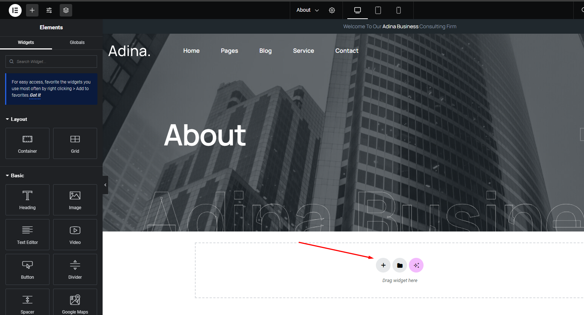Pick the Google Maps widget
Viewport: 584px width, 315px height.
coord(75,303)
